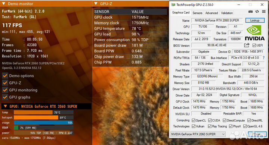Click the GPU-Z screenshot camera icon
The height and width of the screenshot is (145, 269).
[250, 12]
